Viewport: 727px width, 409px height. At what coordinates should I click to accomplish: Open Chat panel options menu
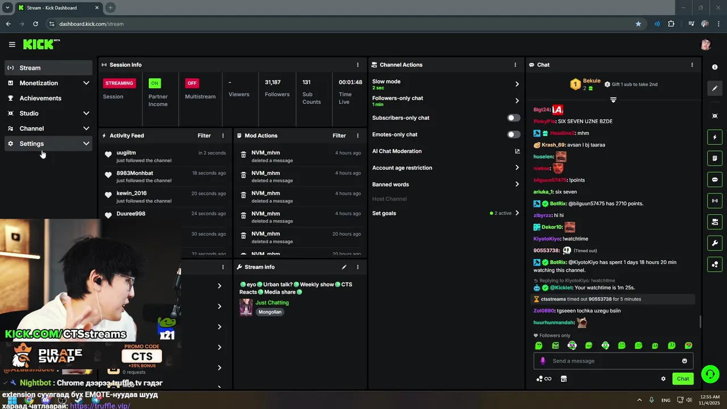point(692,65)
